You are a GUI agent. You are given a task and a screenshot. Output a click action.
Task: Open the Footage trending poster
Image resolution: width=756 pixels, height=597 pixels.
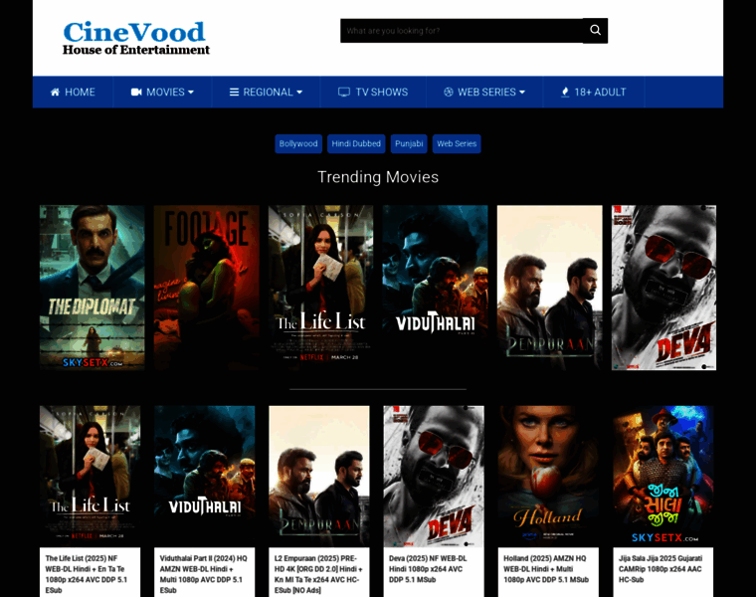tap(206, 288)
